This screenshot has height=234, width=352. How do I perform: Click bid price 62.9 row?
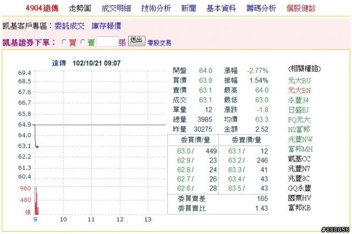(x=197, y=160)
